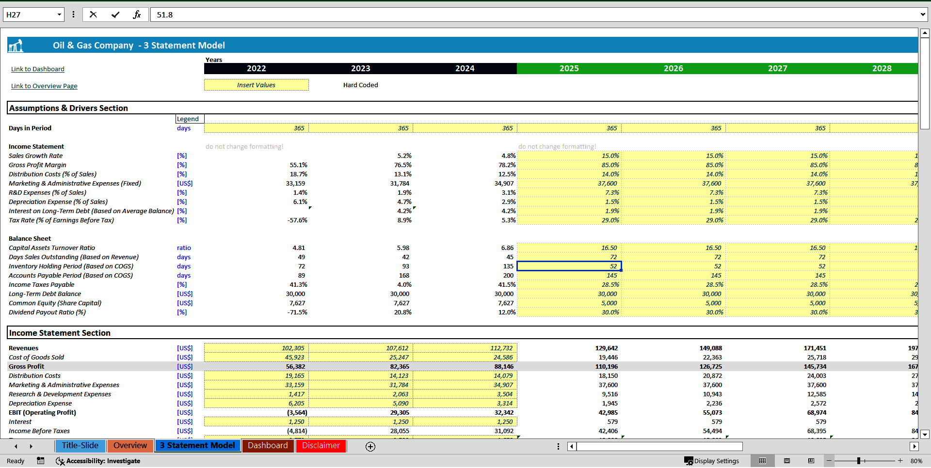Screen dimensions: 931x468
Task: Select the 2025 EBIT value 42,985
Action: coord(569,413)
